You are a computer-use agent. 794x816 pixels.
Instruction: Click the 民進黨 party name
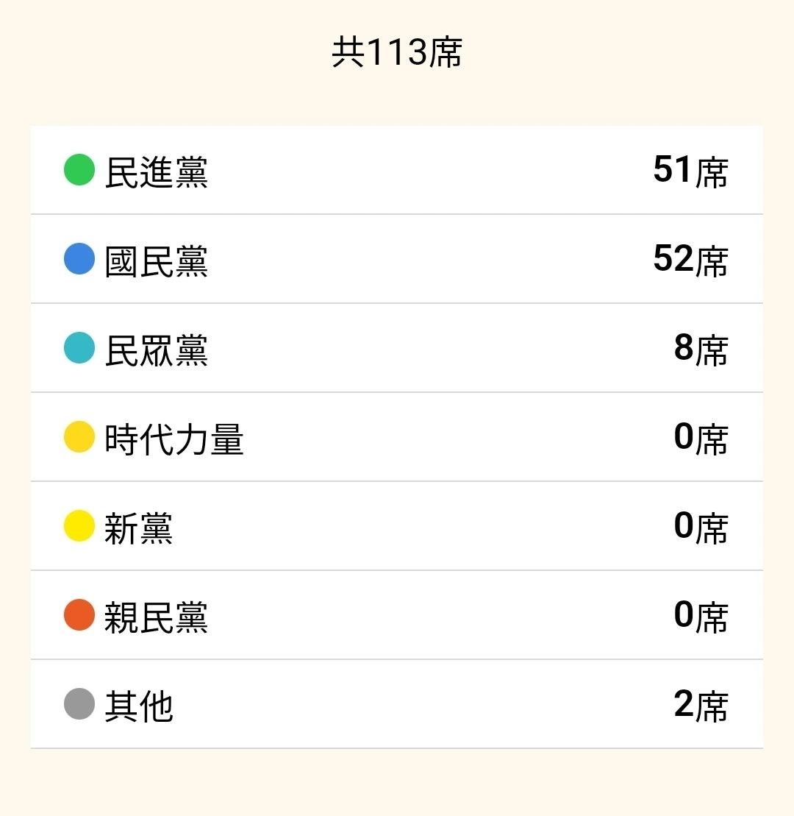point(156,172)
